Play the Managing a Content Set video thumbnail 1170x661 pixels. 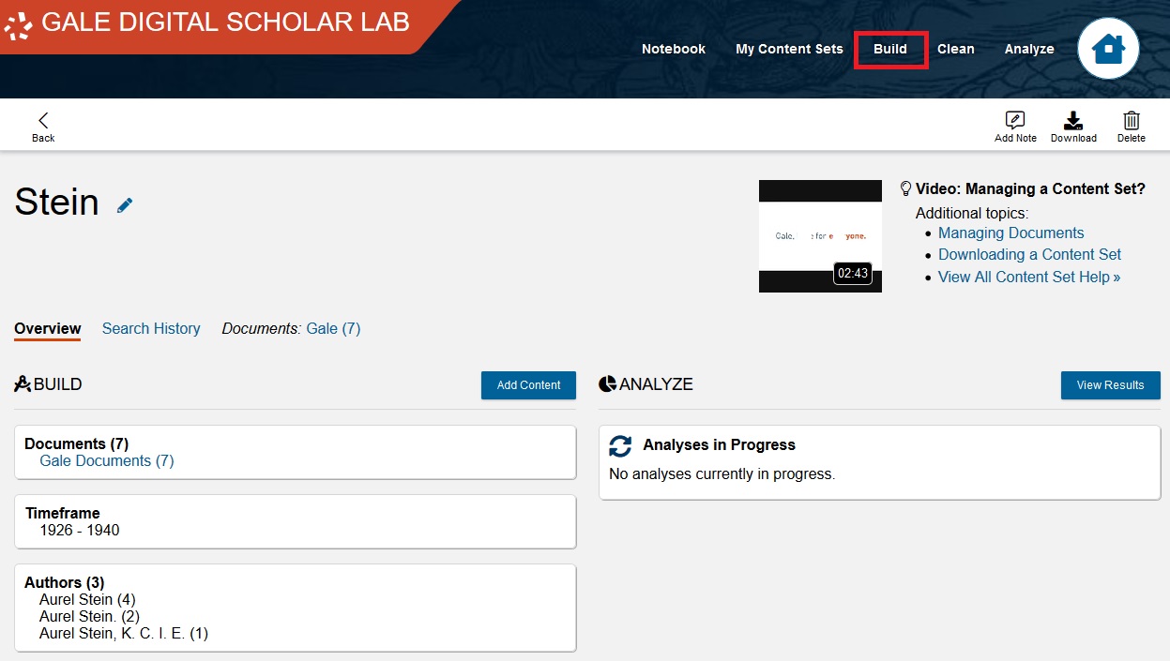click(819, 235)
